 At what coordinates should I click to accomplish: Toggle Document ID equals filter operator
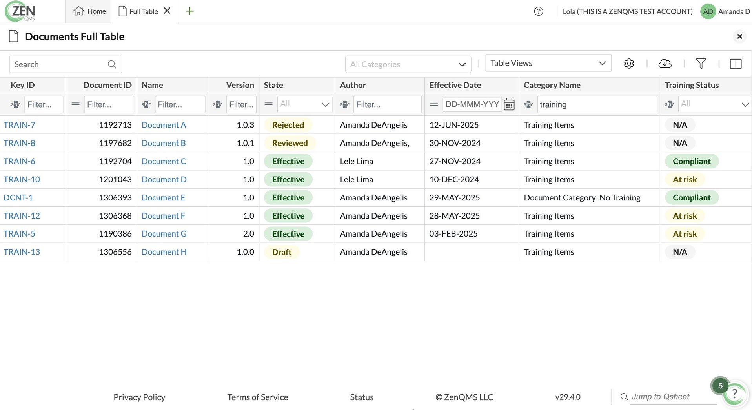click(75, 104)
